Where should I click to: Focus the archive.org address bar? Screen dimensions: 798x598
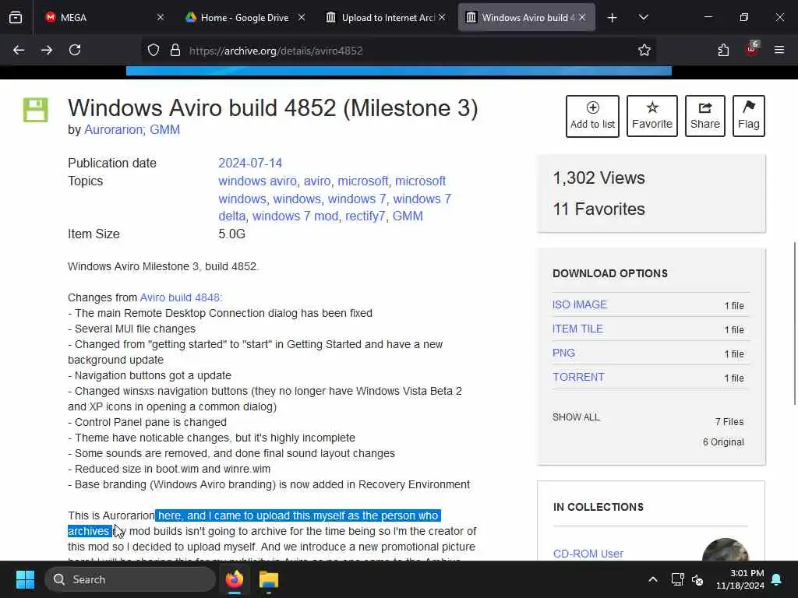(397, 51)
